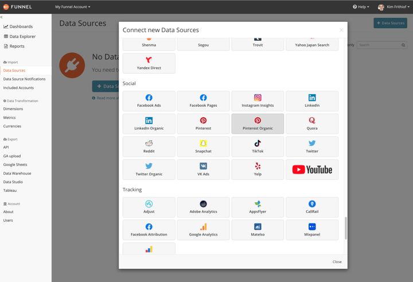Choose Twitter Organic connector
The height and width of the screenshot is (282, 413).
[149, 169]
